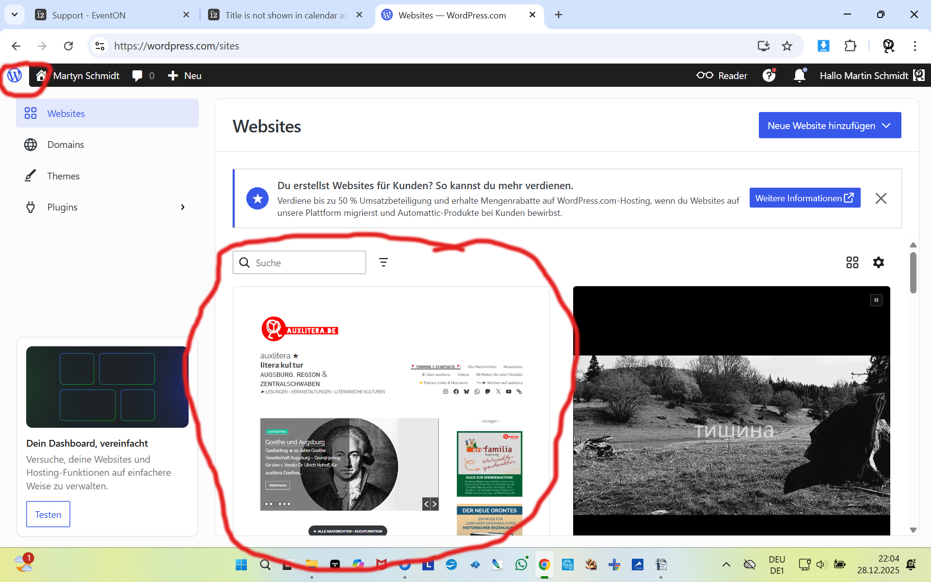Switch to grid view layout icon
This screenshot has height=582, width=931.
[852, 262]
